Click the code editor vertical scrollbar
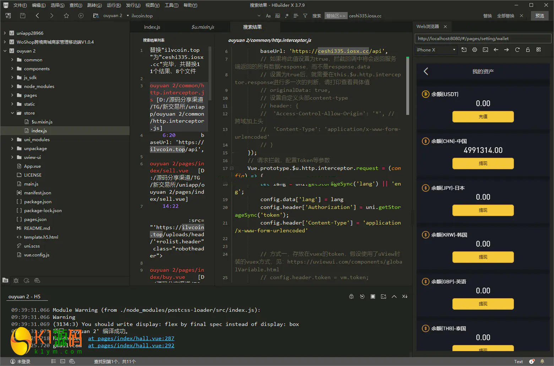 [407, 86]
